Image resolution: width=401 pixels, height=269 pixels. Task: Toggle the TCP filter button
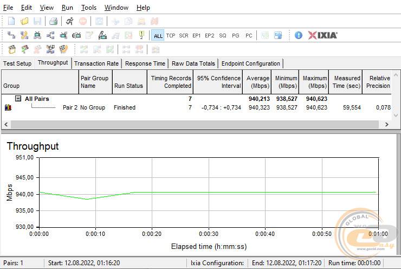171,36
